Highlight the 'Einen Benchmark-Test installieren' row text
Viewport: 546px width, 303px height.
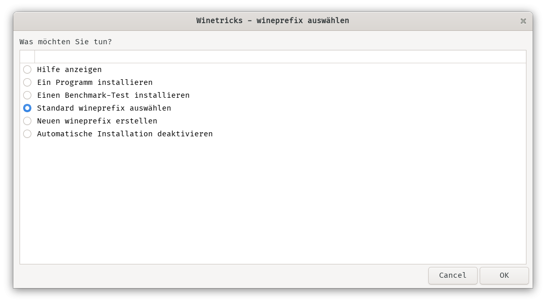click(x=113, y=96)
